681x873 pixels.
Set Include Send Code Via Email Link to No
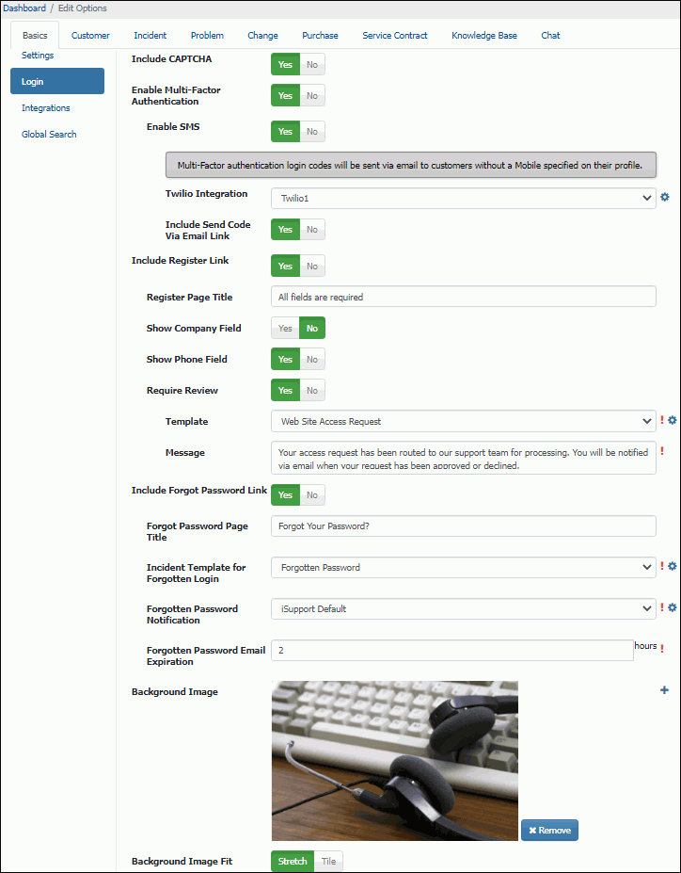click(312, 230)
